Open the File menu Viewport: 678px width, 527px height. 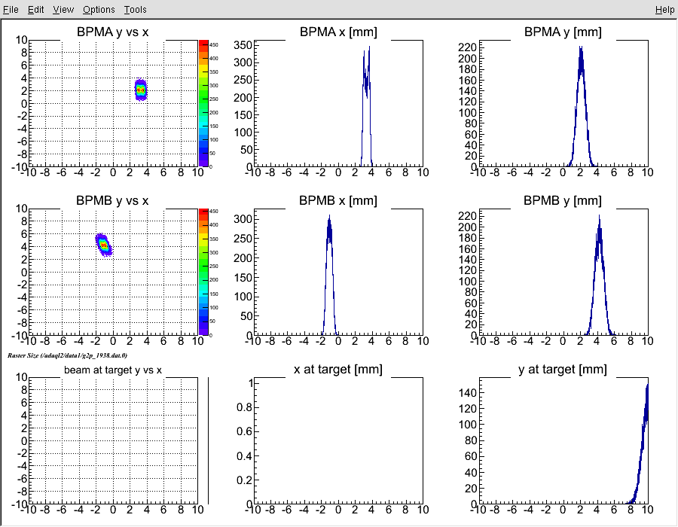pos(11,10)
